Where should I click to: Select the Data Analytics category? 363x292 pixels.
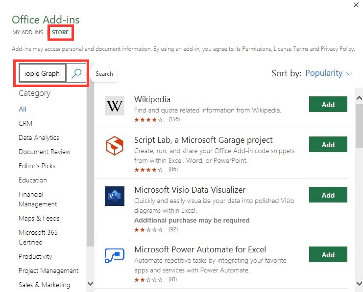point(39,137)
